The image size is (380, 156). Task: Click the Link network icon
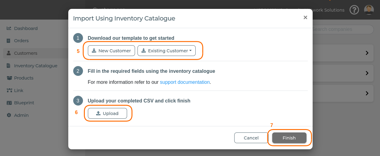pyautogui.click(x=9, y=91)
